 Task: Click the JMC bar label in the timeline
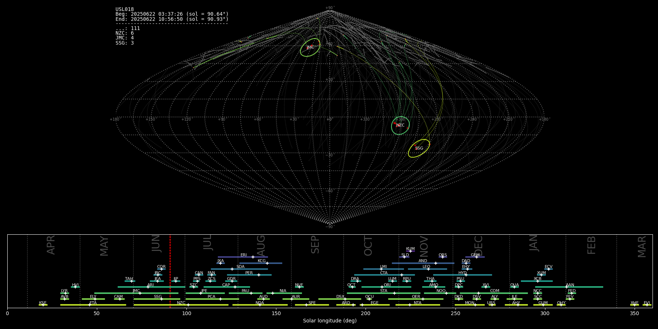pyautogui.click(x=136, y=291)
